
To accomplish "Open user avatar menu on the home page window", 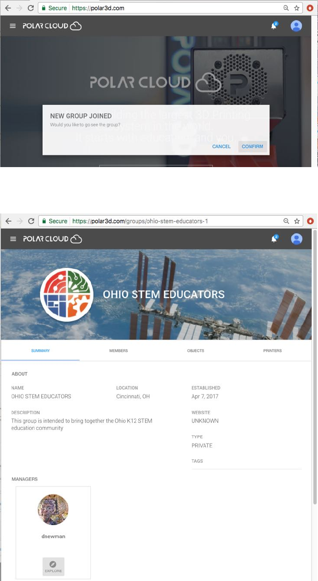I will click(296, 26).
